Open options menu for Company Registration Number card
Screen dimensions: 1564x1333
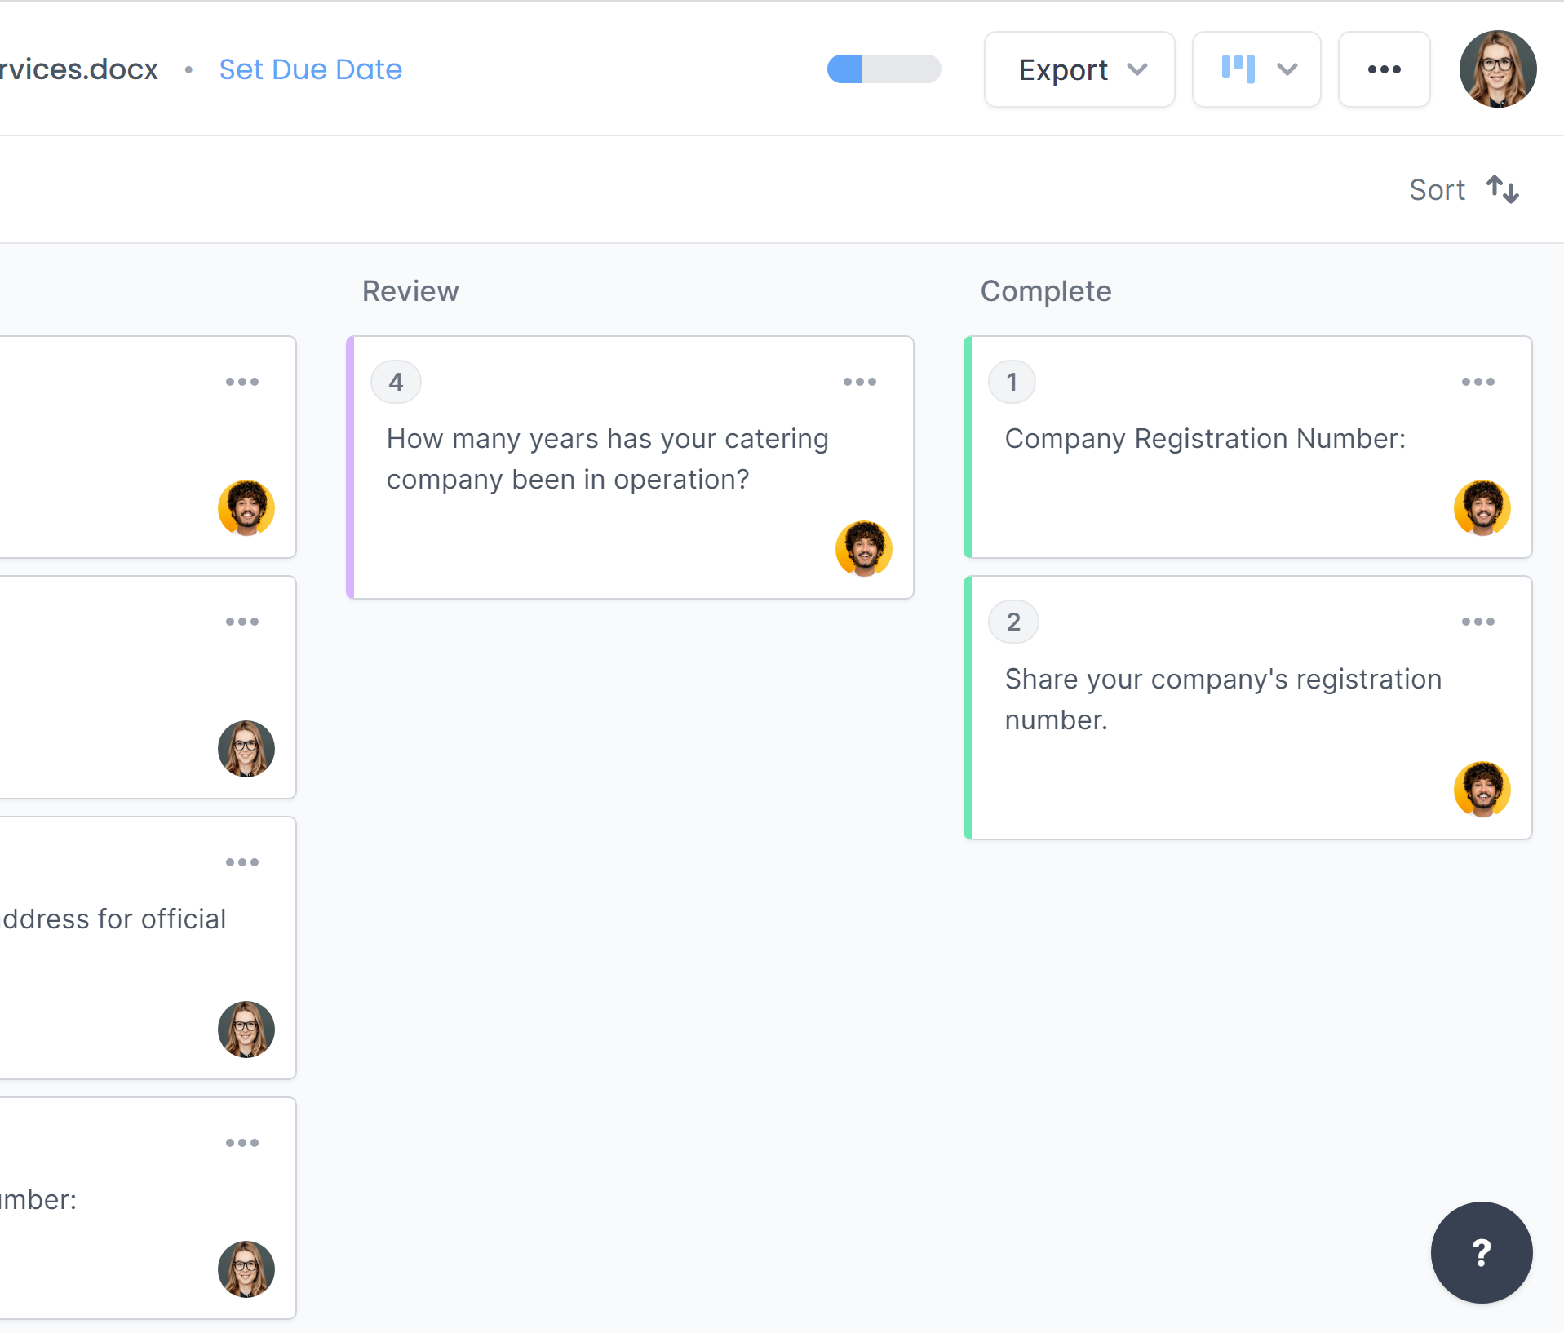coord(1478,382)
